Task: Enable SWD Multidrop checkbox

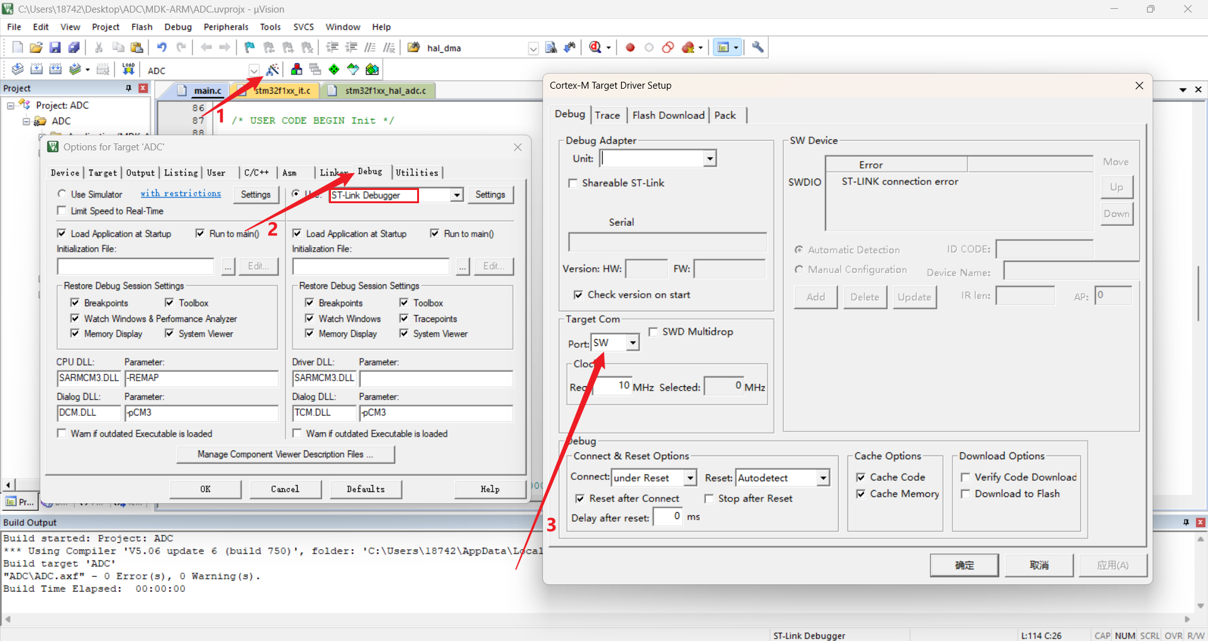Action: coord(653,332)
